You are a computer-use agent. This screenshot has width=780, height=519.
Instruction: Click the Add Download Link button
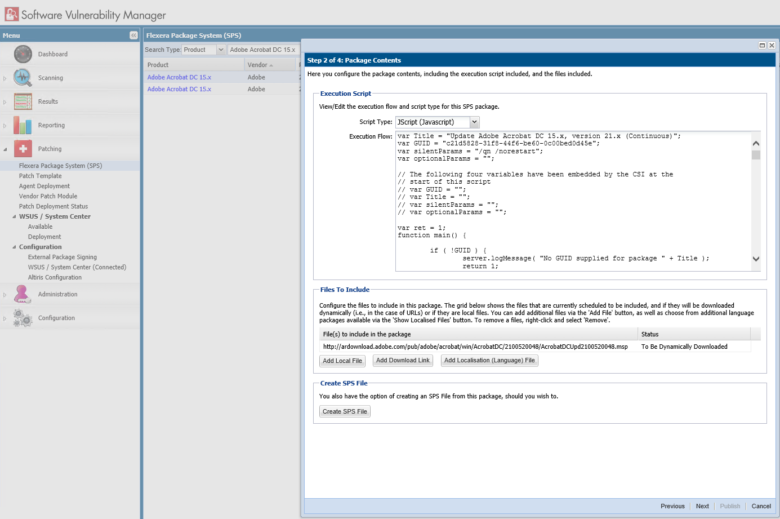point(403,361)
